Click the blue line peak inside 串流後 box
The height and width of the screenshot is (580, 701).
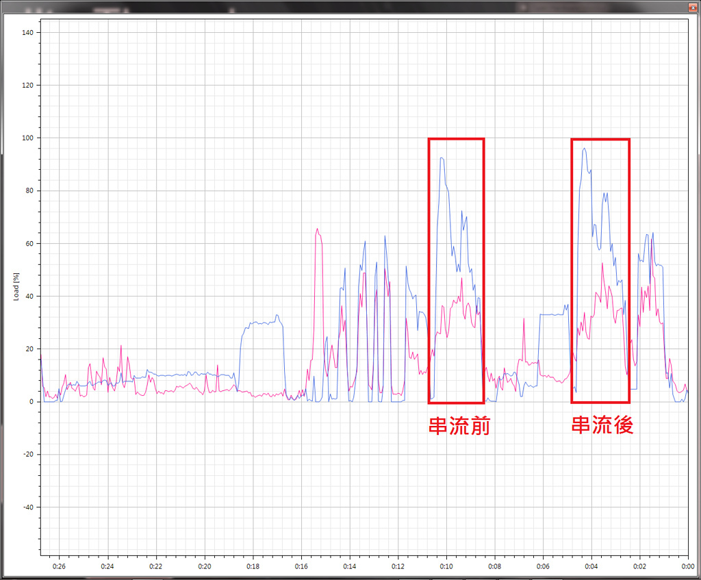[x=584, y=149]
